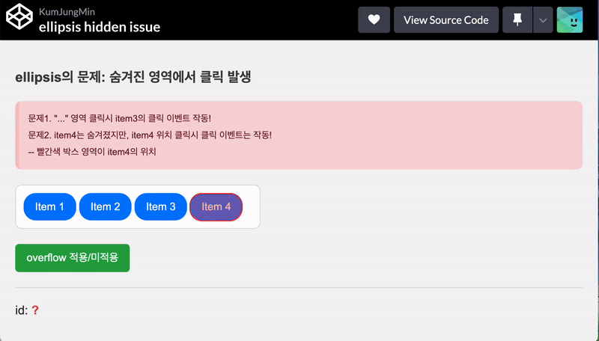599x341 pixels.
Task: Open the user avatar profile
Action: click(x=570, y=20)
